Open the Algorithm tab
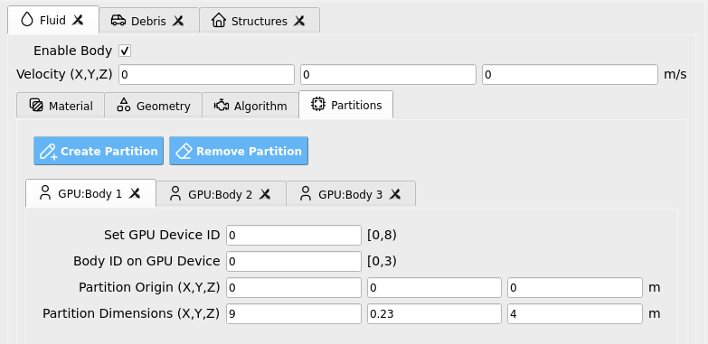Screen dimensions: 708x344 point(250,106)
